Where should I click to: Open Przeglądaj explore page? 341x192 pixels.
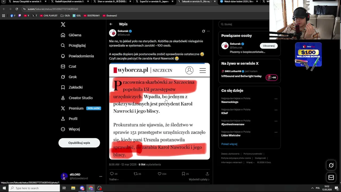pos(73,45)
